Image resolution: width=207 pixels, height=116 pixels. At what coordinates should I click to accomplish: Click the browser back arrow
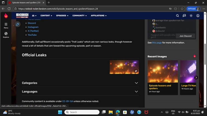pyautogui.click(x=3, y=9)
